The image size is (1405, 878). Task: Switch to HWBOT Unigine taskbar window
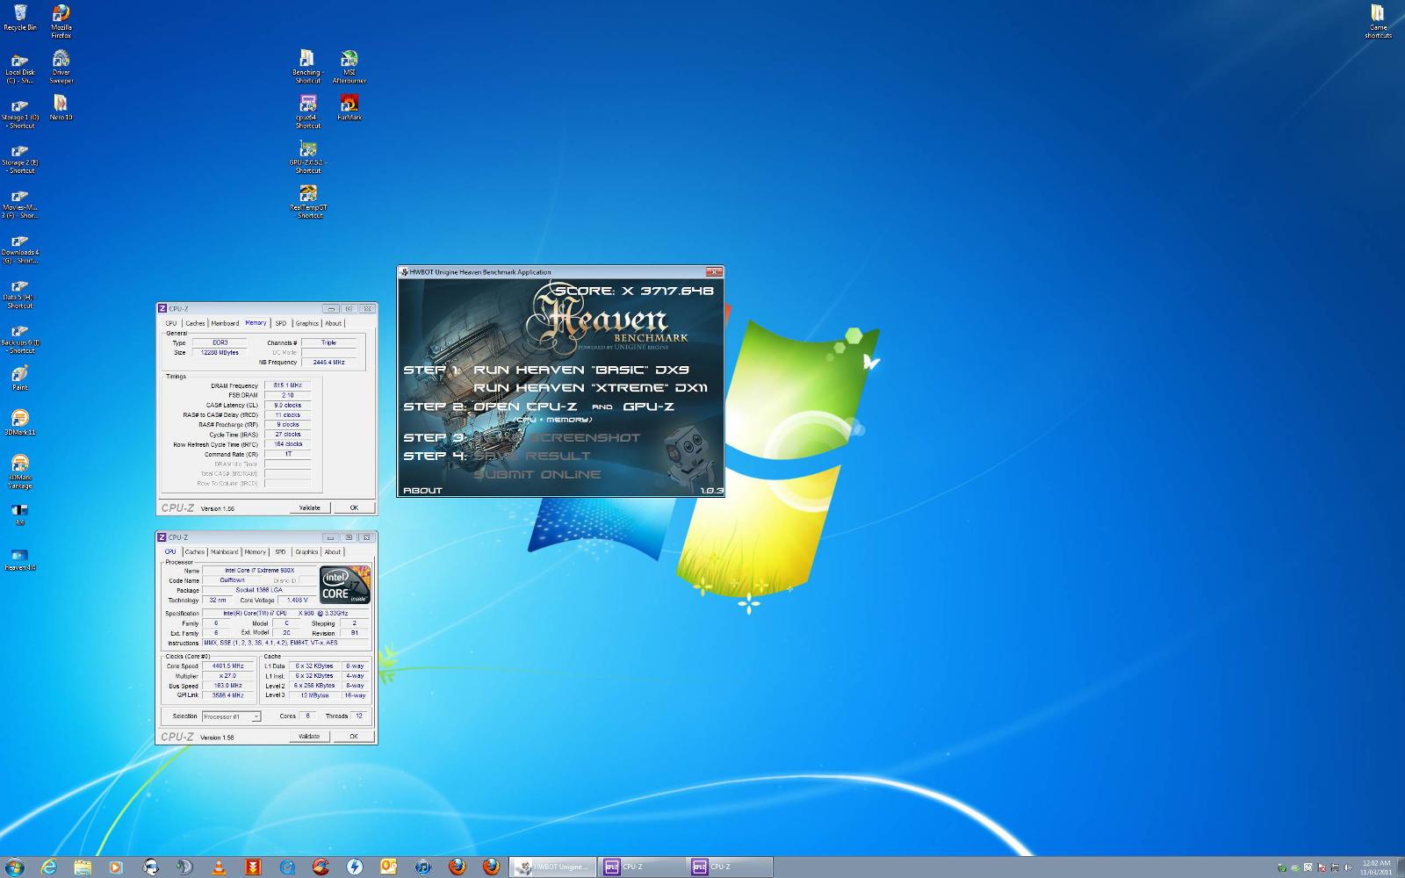pos(554,867)
